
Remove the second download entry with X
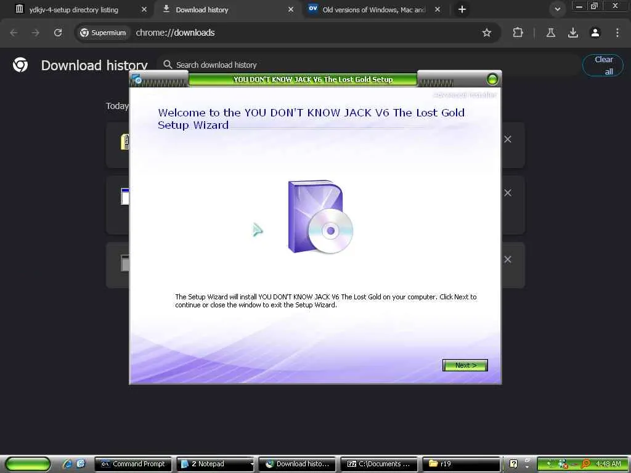508,193
